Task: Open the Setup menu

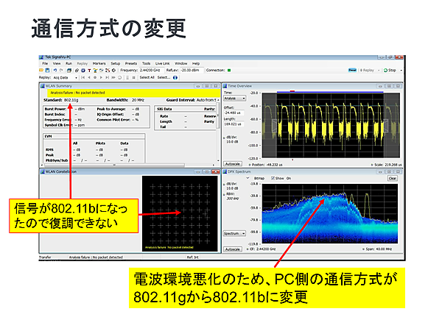Action: point(116,63)
